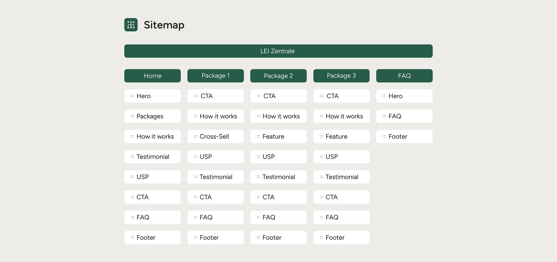557x262 pixels.
Task: Select FAQ block in Package 1
Action: click(216, 217)
